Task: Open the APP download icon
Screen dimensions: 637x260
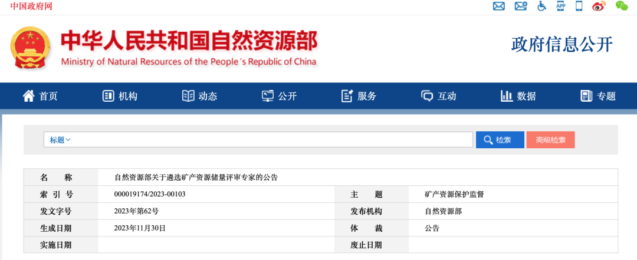Action: [561, 6]
